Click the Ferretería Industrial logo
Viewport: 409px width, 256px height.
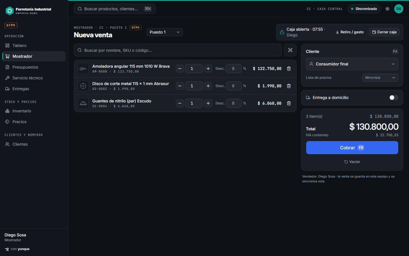tap(28, 11)
